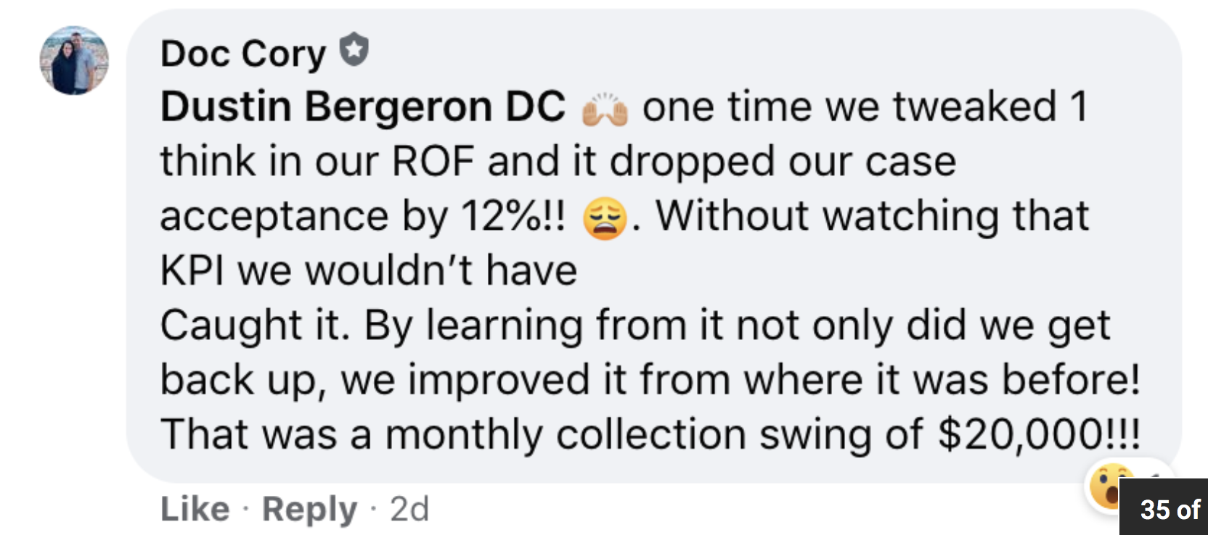Open Doc Cory's profile picture
Screen dimensions: 1208x535
(74, 61)
